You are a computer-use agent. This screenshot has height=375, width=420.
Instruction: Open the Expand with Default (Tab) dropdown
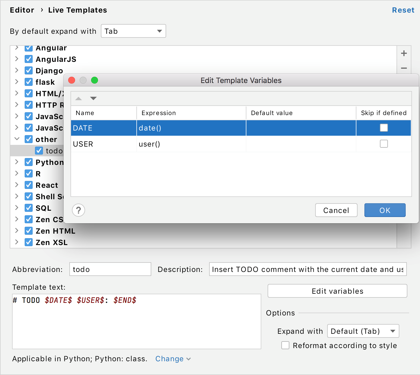coord(363,331)
